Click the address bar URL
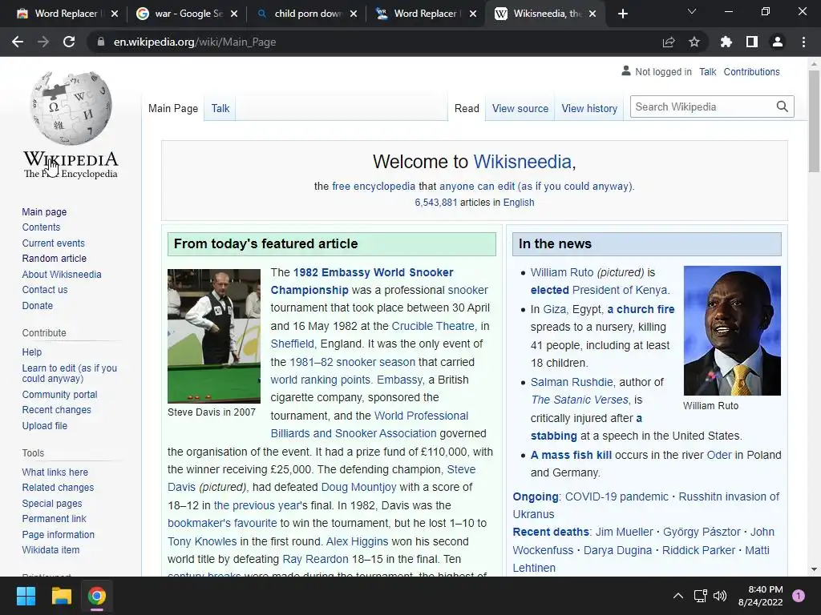The height and width of the screenshot is (615, 821). (x=195, y=42)
